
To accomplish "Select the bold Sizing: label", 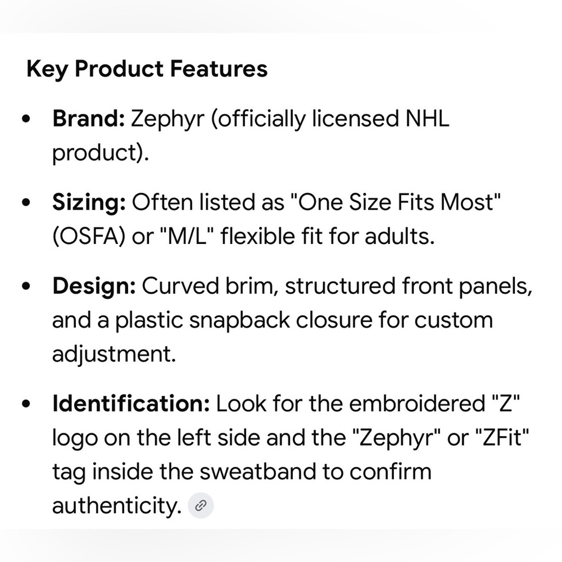I will click(x=89, y=203).
